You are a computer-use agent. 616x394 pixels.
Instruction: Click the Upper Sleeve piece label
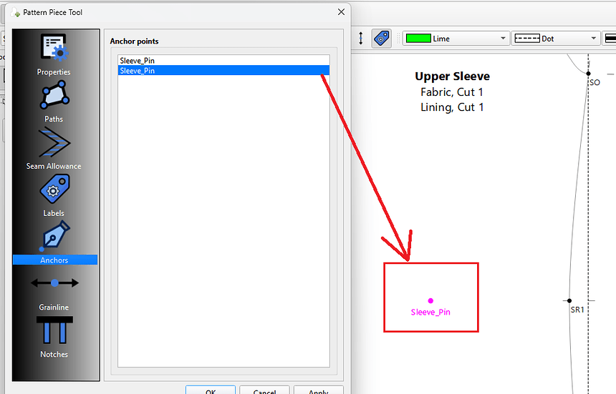pyautogui.click(x=452, y=76)
